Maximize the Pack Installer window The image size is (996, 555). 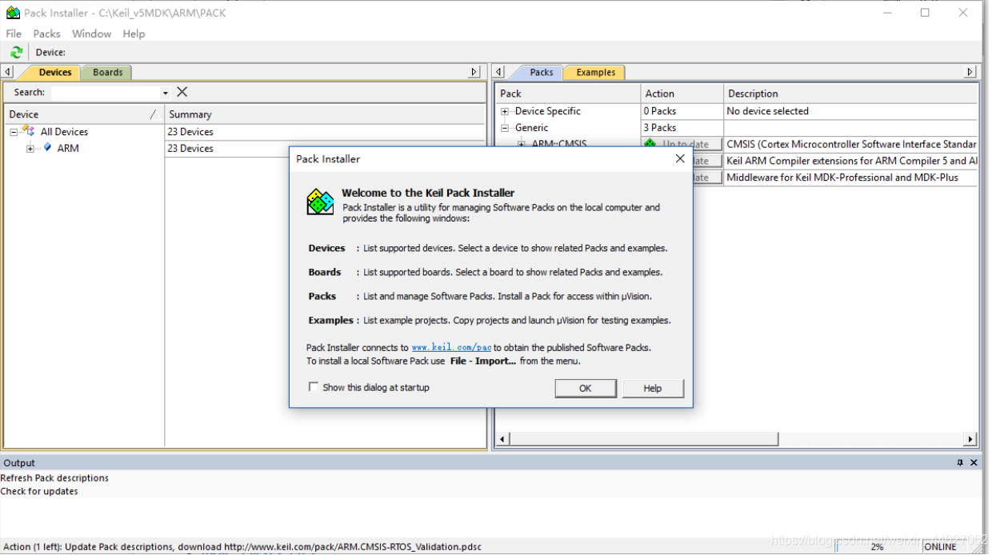point(925,13)
